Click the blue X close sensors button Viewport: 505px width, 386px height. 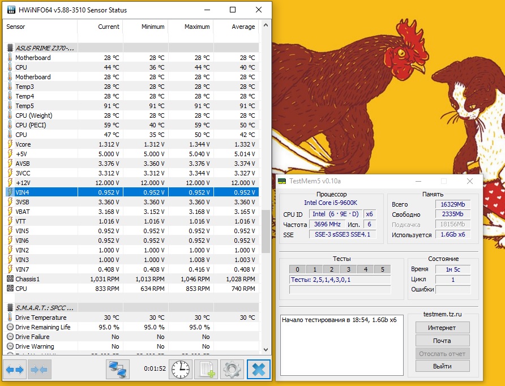pos(259,369)
